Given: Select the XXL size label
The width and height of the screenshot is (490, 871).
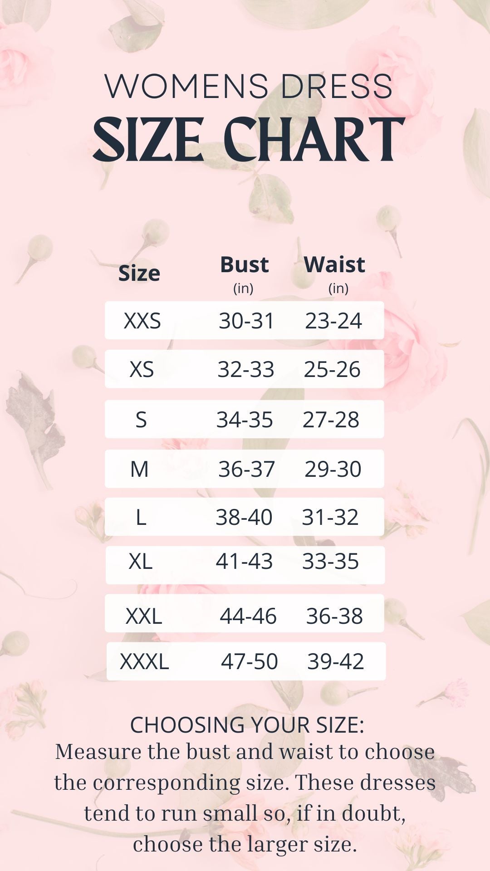Looking at the screenshot, I should (x=144, y=616).
